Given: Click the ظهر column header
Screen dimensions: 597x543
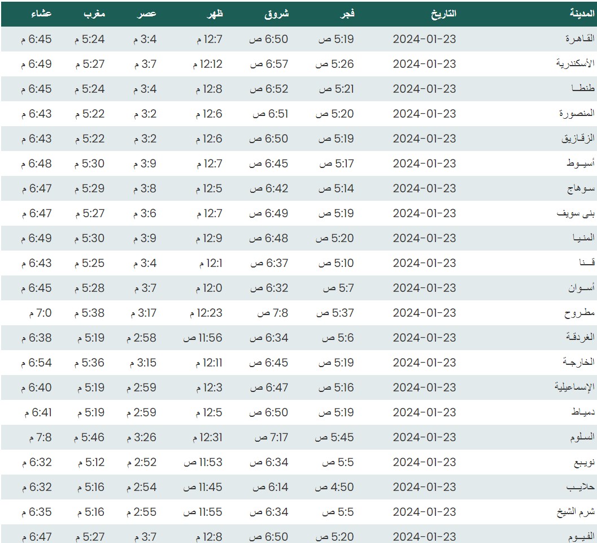Looking at the screenshot, I should coord(215,14).
